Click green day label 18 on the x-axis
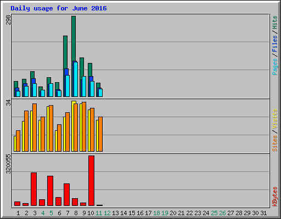 156,213
